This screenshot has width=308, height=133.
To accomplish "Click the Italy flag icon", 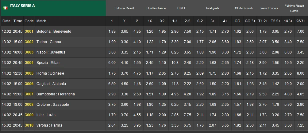I will pos(5,7).
